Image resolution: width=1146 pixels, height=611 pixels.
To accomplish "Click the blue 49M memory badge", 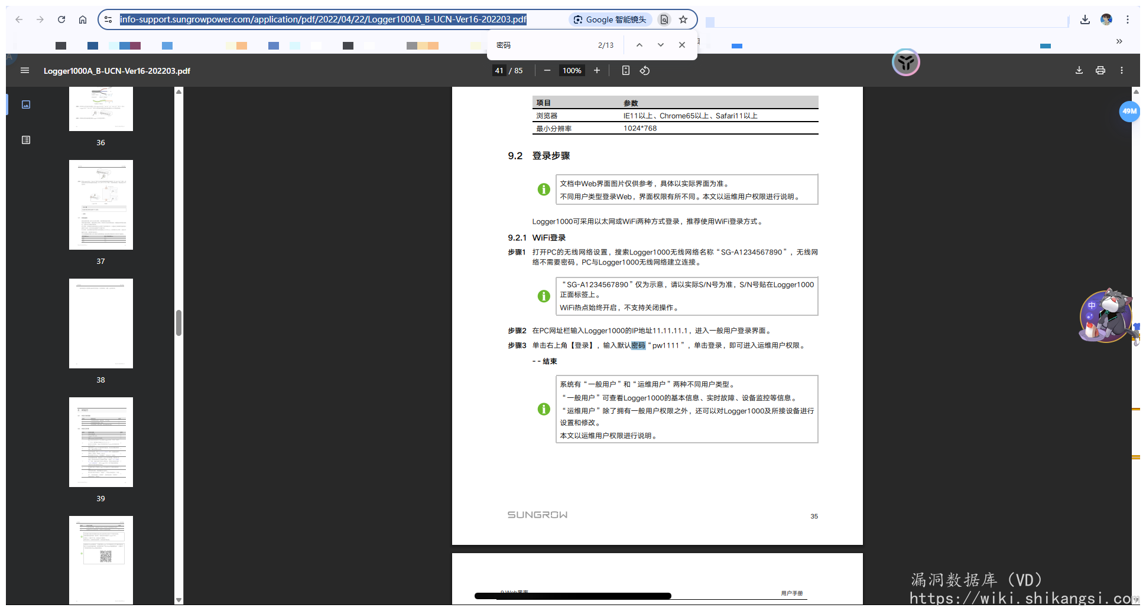I will click(x=1129, y=111).
